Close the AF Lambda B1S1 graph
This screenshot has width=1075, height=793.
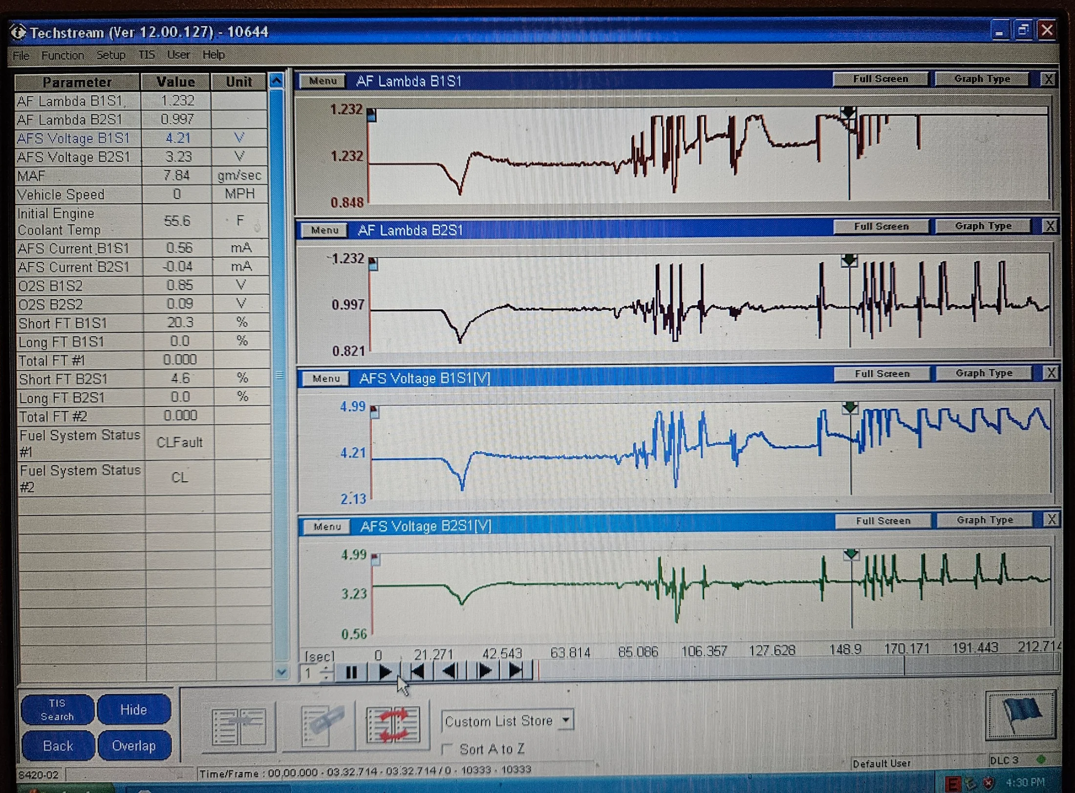click(x=1048, y=79)
